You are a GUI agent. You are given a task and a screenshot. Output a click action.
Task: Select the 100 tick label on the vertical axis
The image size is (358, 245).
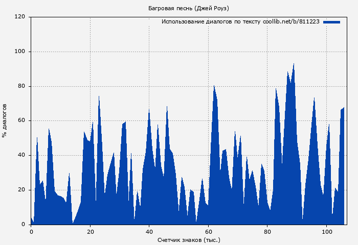point(20,52)
